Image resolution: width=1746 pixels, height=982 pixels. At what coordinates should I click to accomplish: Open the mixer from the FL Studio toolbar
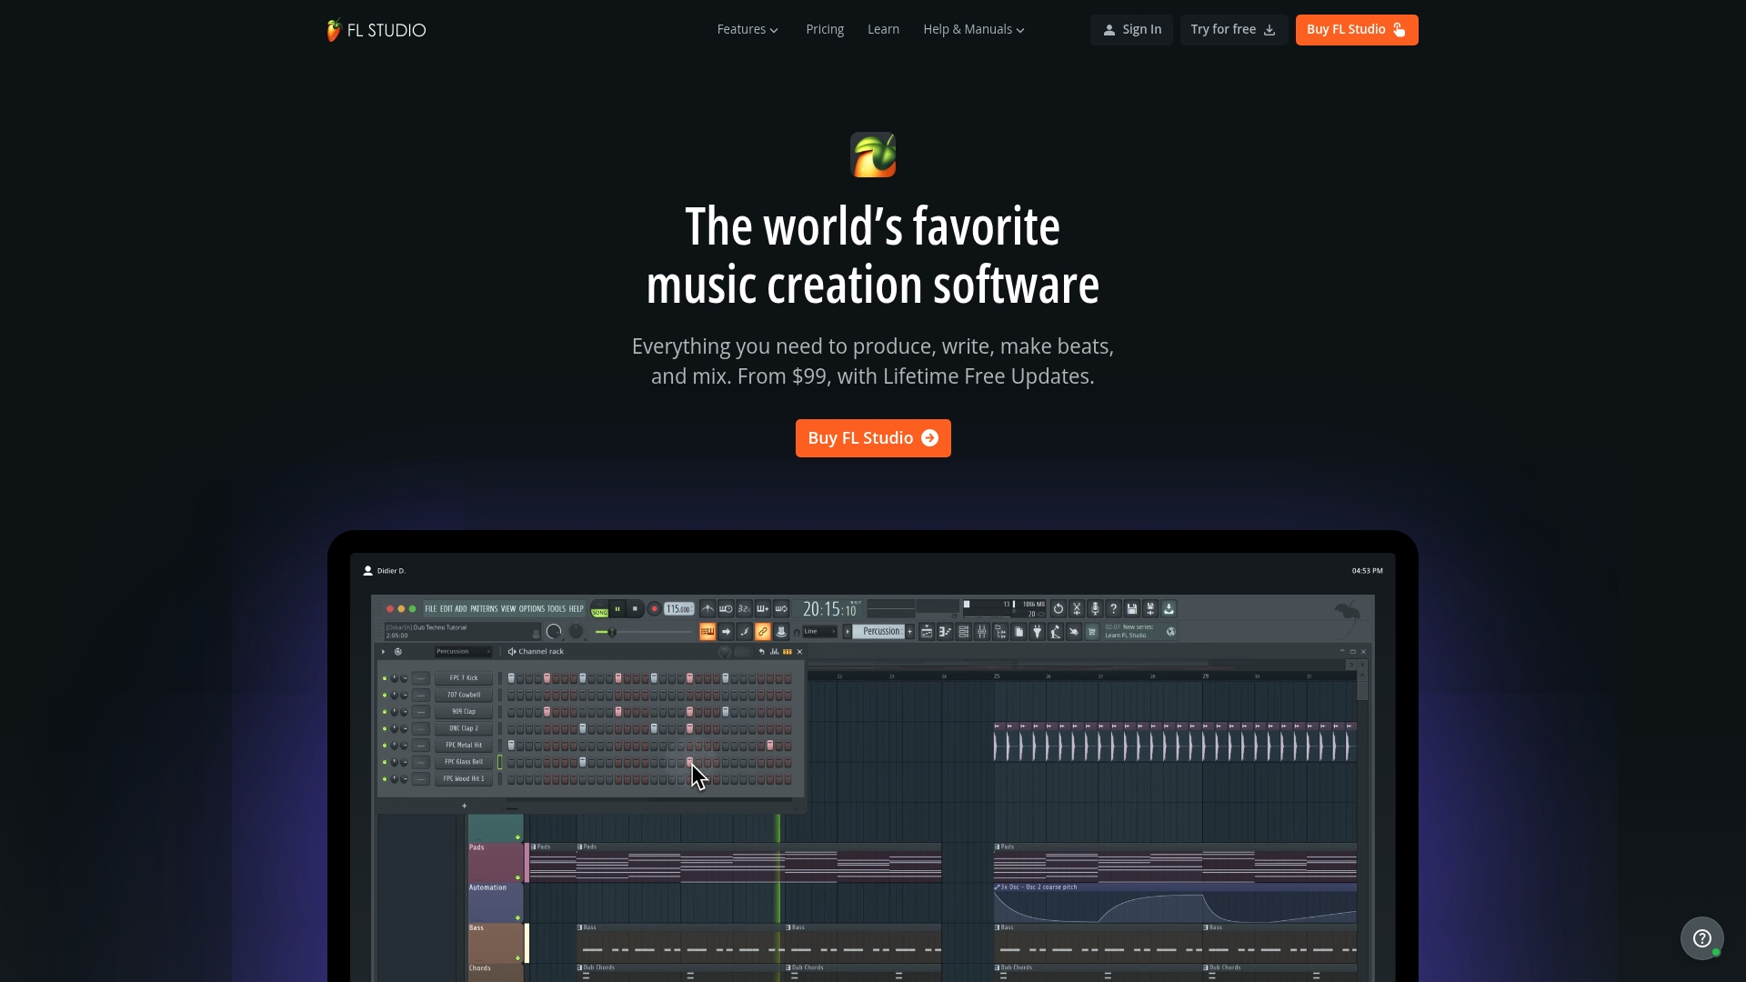pos(981,631)
